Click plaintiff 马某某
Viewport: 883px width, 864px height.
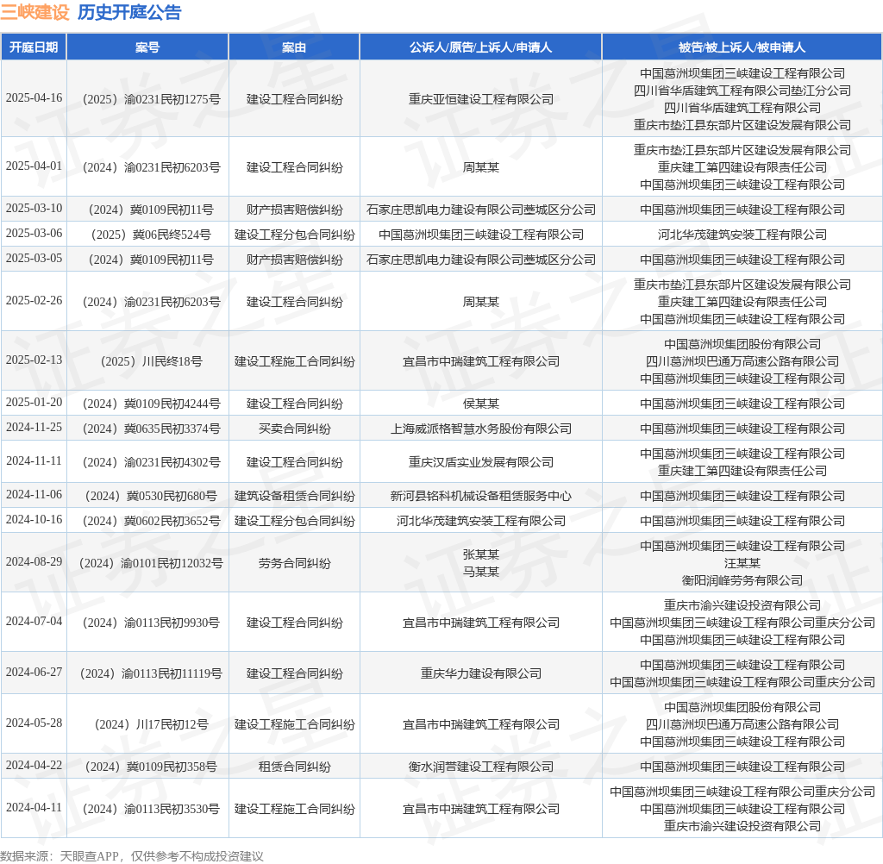481,572
